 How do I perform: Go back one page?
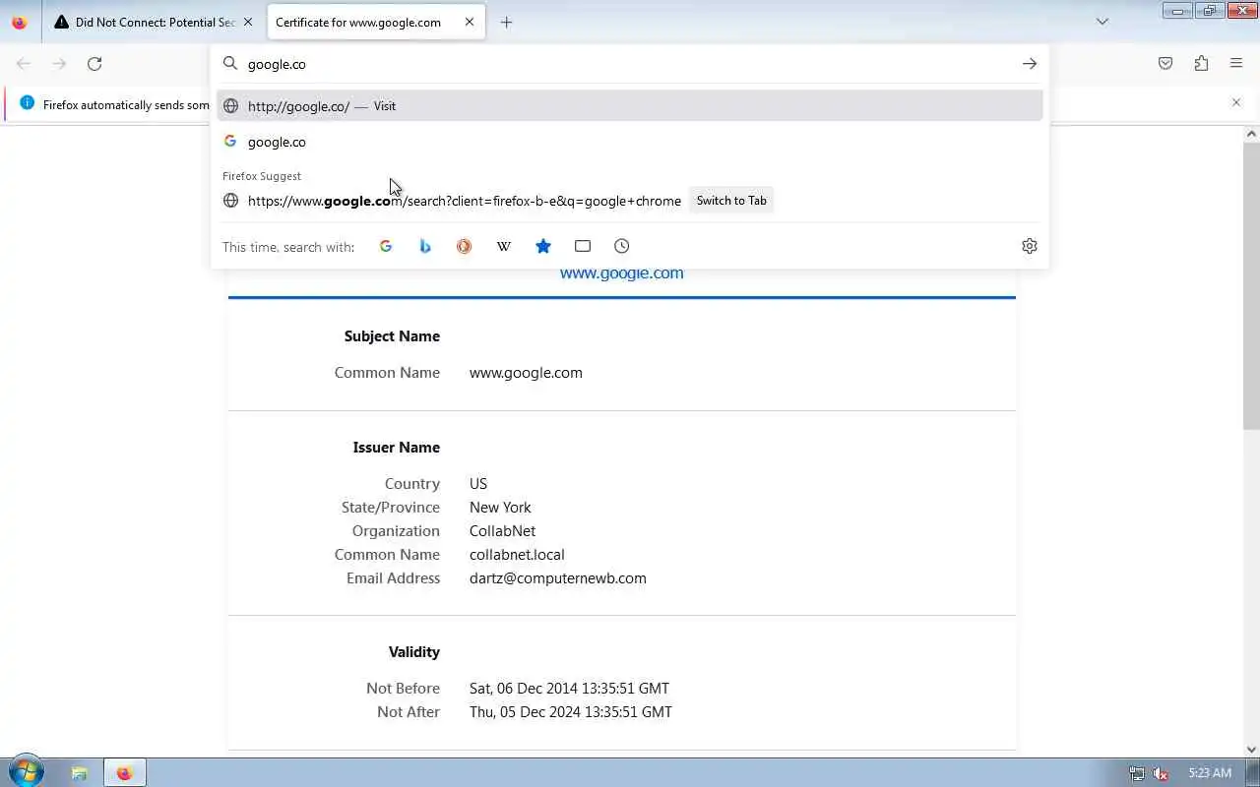coord(24,64)
